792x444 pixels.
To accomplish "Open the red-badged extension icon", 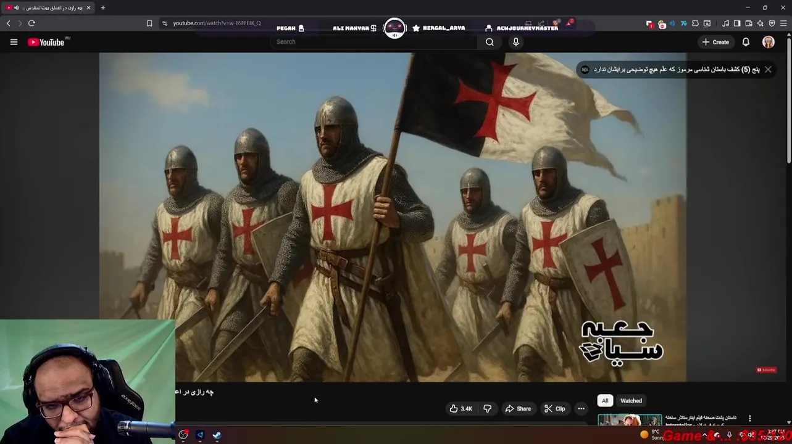I will click(649, 23).
